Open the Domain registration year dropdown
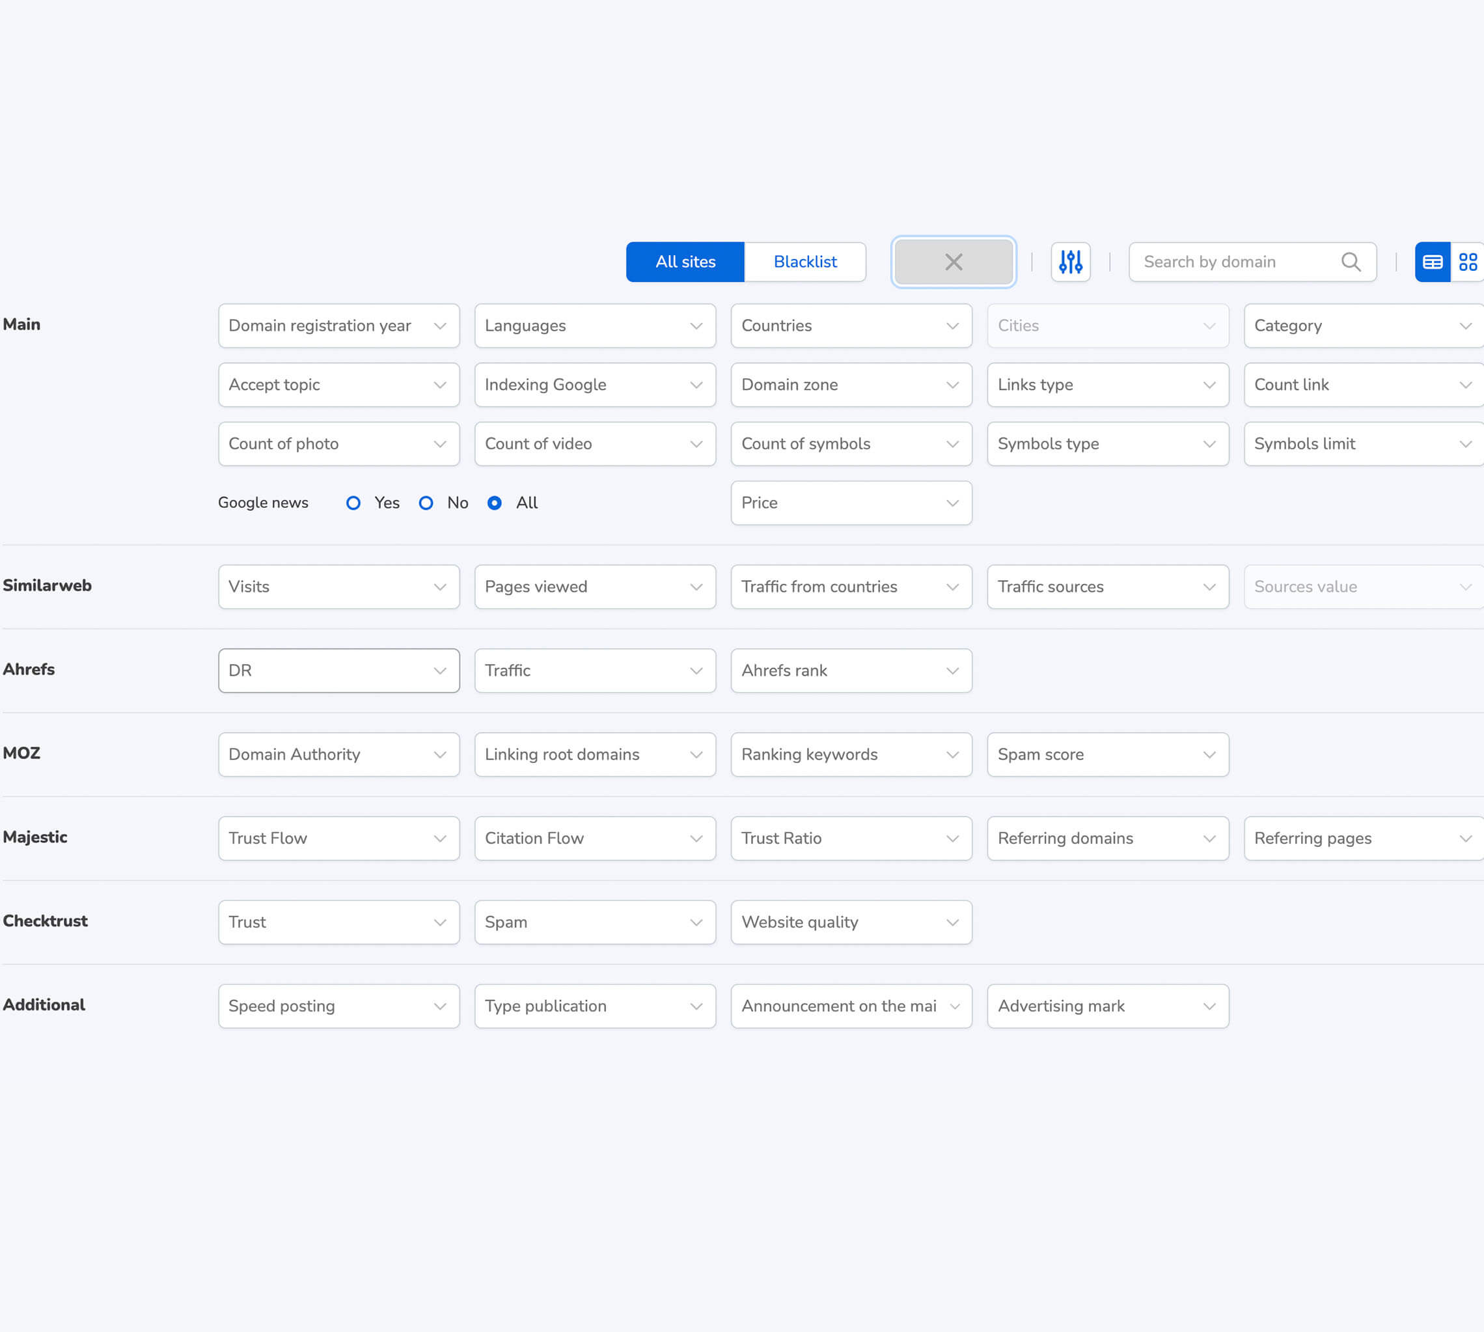The height and width of the screenshot is (1332, 1484). [x=338, y=326]
